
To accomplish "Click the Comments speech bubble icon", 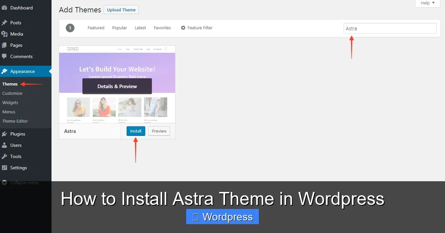I will coord(4,57).
